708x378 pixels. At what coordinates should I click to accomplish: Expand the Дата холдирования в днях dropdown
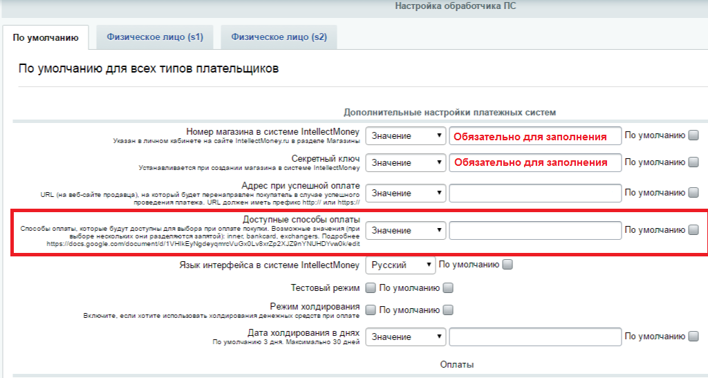(405, 337)
